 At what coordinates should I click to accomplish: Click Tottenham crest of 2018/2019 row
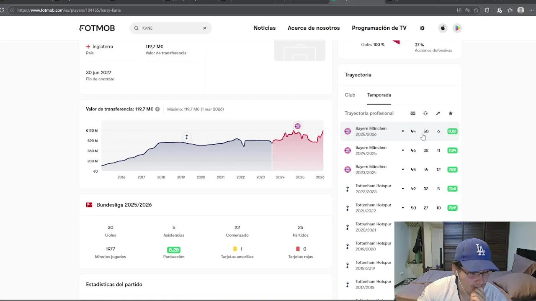pyautogui.click(x=348, y=265)
